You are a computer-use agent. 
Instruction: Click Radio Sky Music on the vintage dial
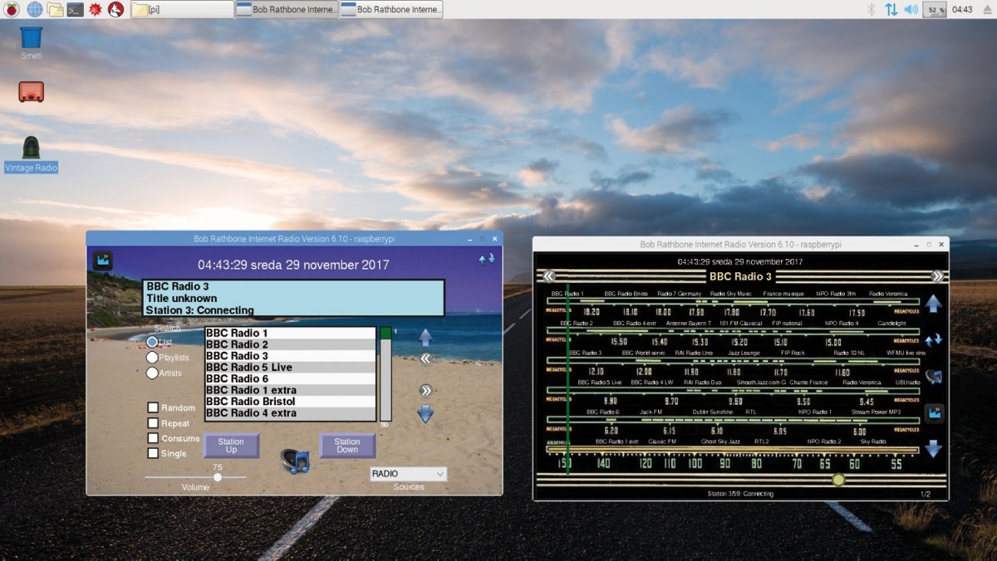(731, 294)
